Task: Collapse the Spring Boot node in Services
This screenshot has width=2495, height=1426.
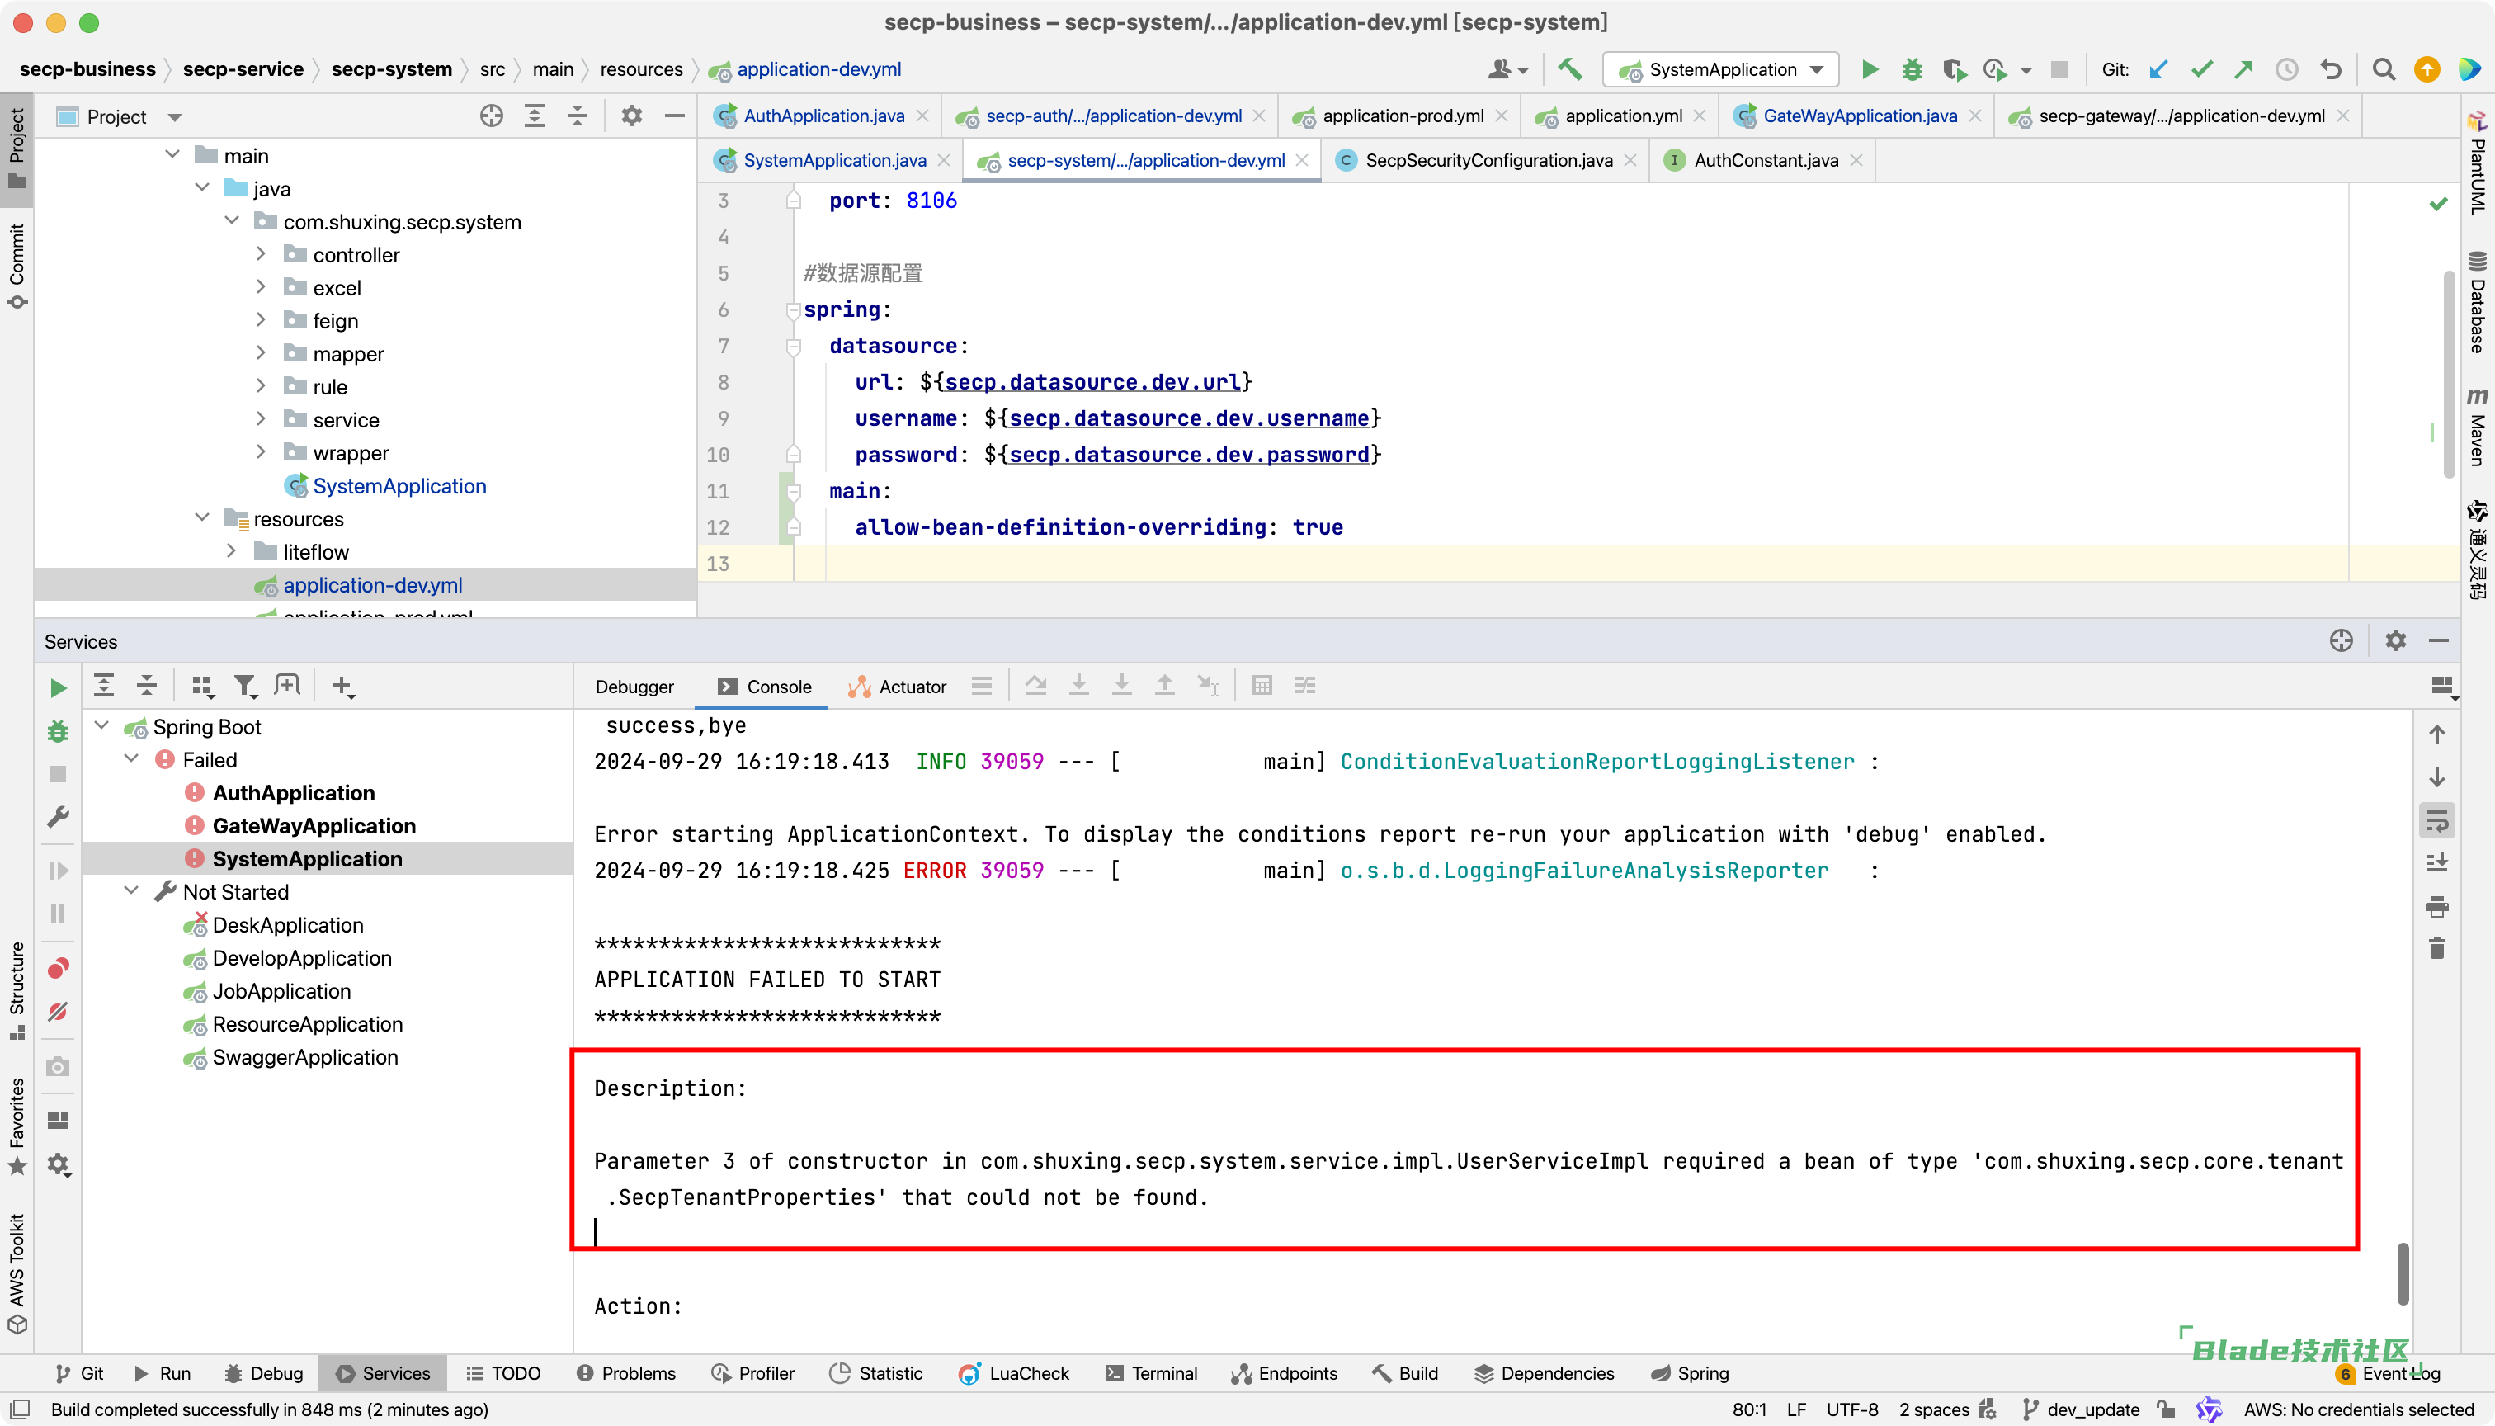Action: click(x=101, y=725)
